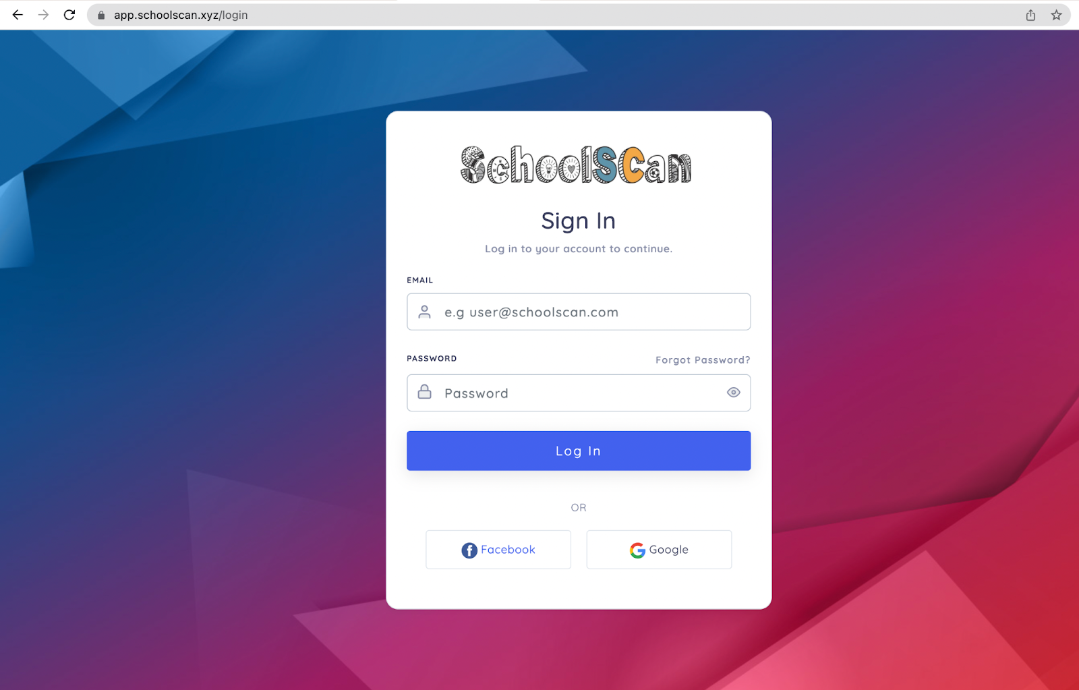The height and width of the screenshot is (690, 1079).
Task: Go back using the browser back arrow
Action: coord(18,15)
